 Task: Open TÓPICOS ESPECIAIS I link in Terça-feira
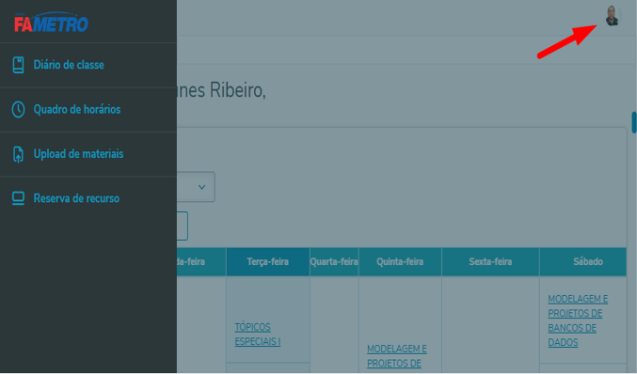coord(258,335)
